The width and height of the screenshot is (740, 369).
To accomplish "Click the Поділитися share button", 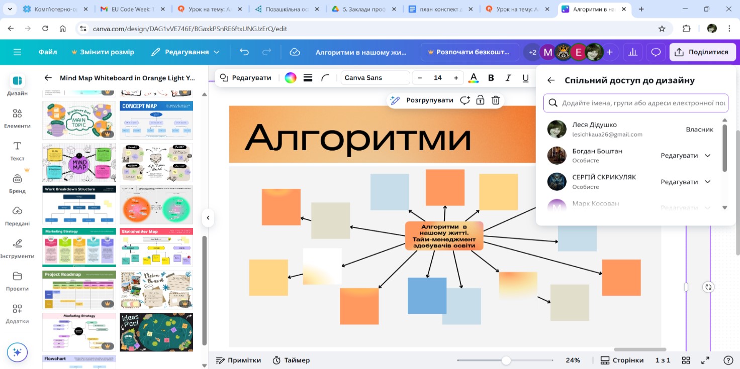I will click(702, 52).
